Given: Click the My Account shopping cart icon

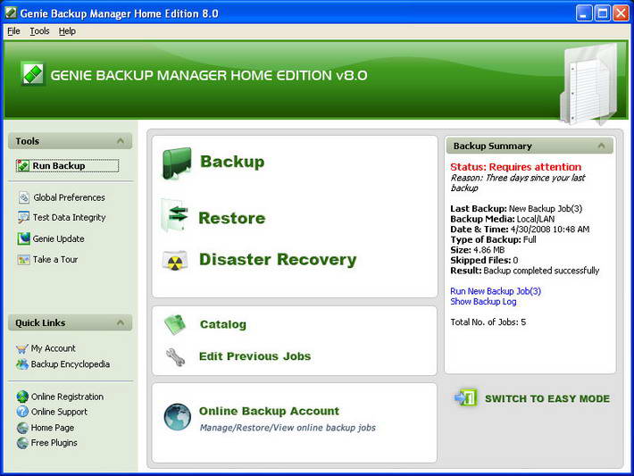Looking at the screenshot, I should coord(21,348).
